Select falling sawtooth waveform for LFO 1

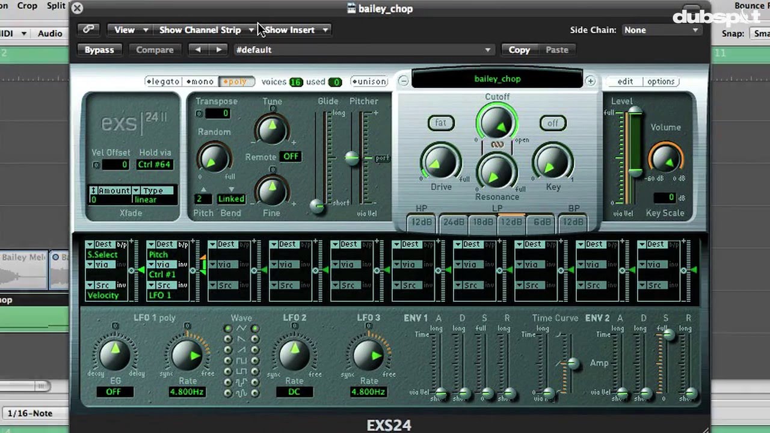pos(228,340)
